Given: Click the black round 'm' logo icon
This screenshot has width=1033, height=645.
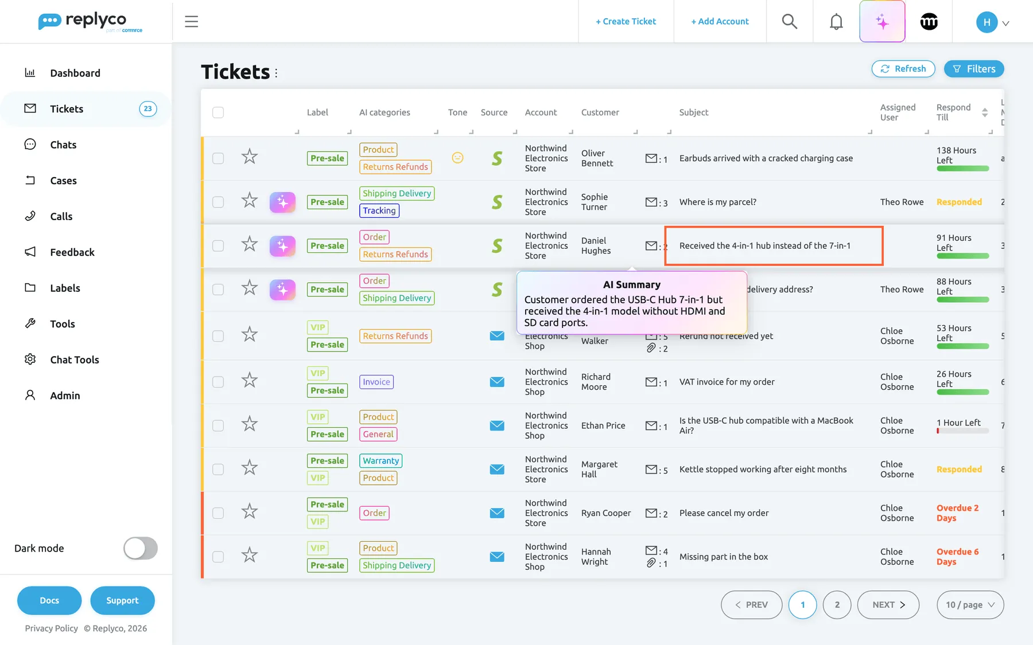Looking at the screenshot, I should tap(929, 22).
